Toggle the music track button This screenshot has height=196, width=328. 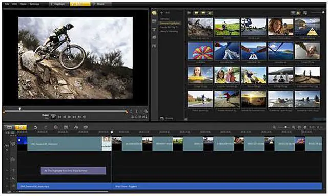coord(13,186)
